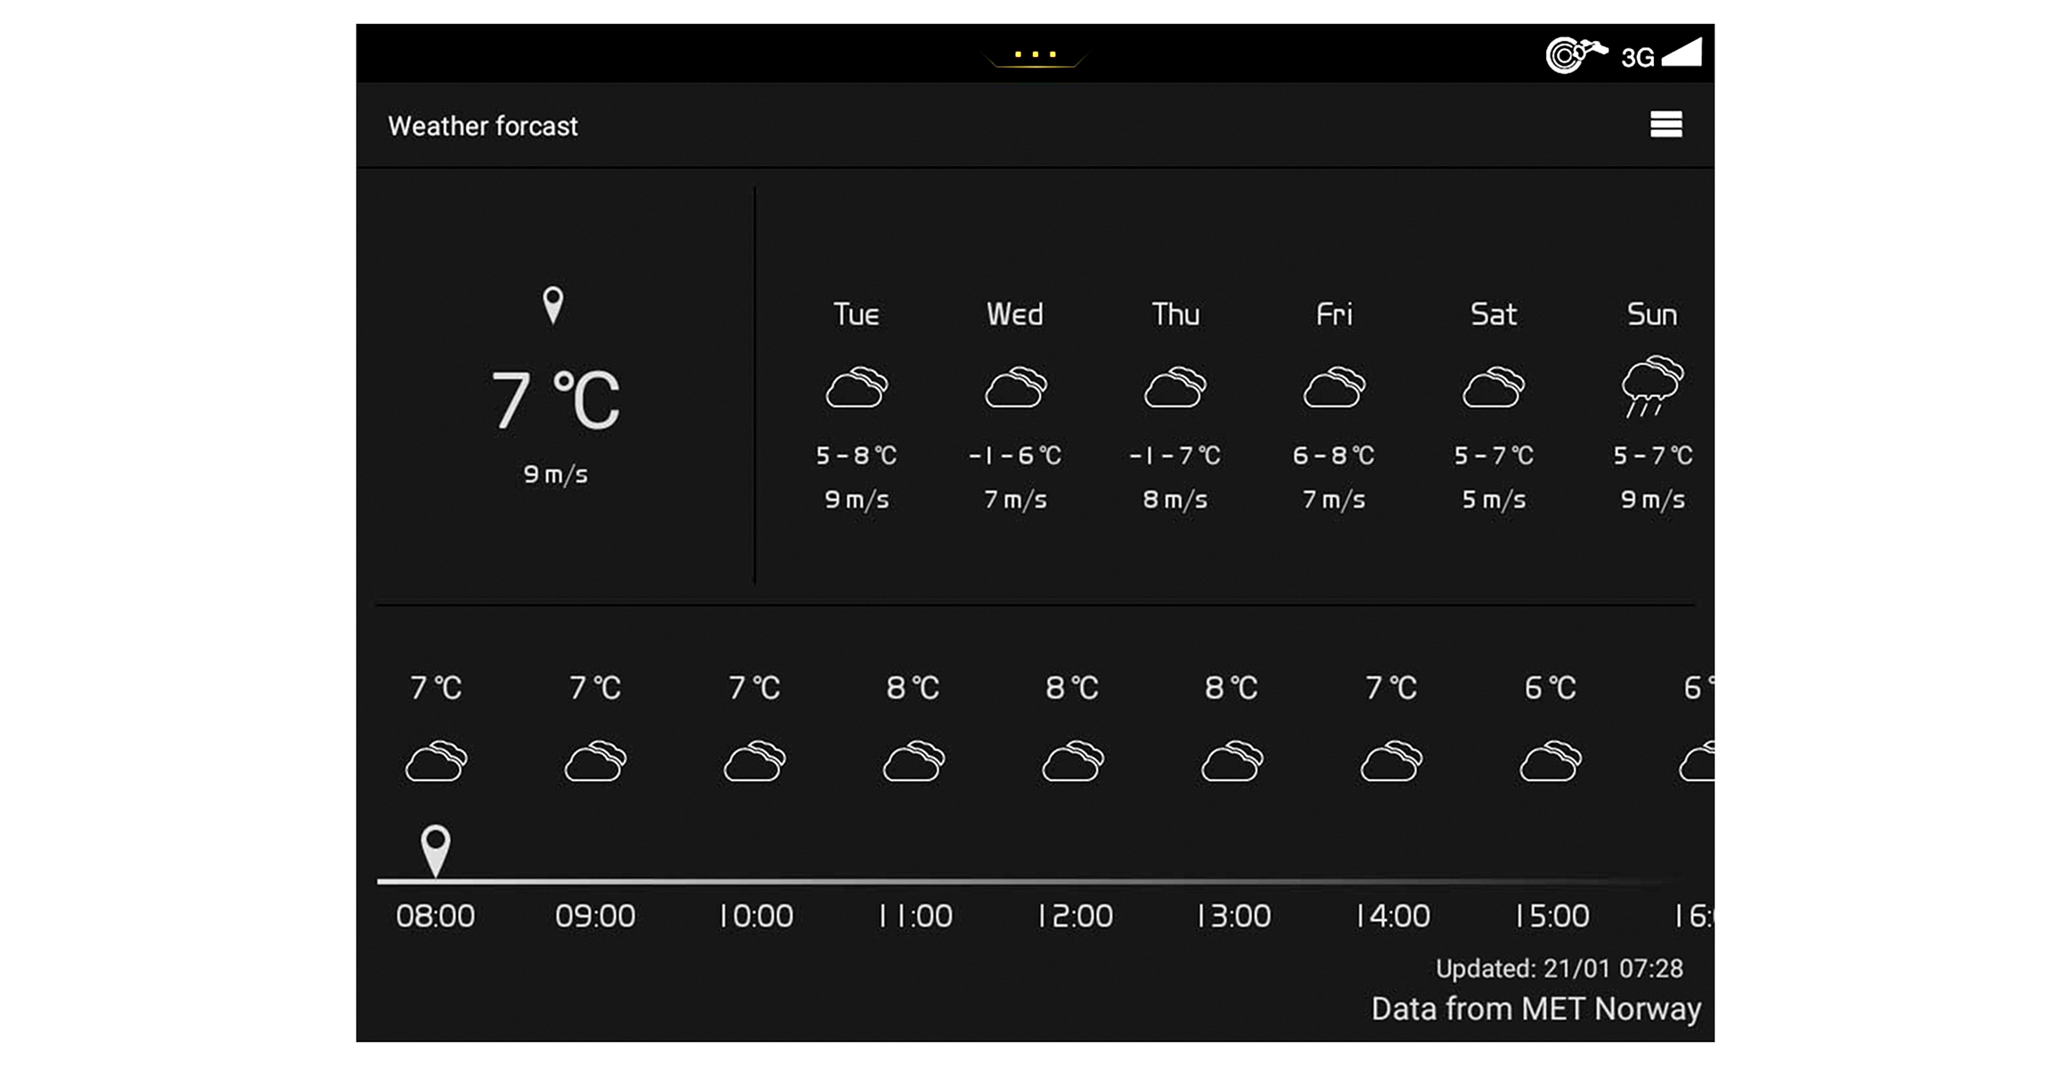Image resolution: width=2071 pixels, height=1069 pixels.
Task: Click the cloud icon for 10:00
Action: [x=755, y=761]
